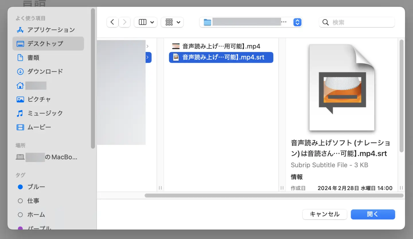Click the home folder sidebar icon
413x239 pixels.
tap(20, 85)
